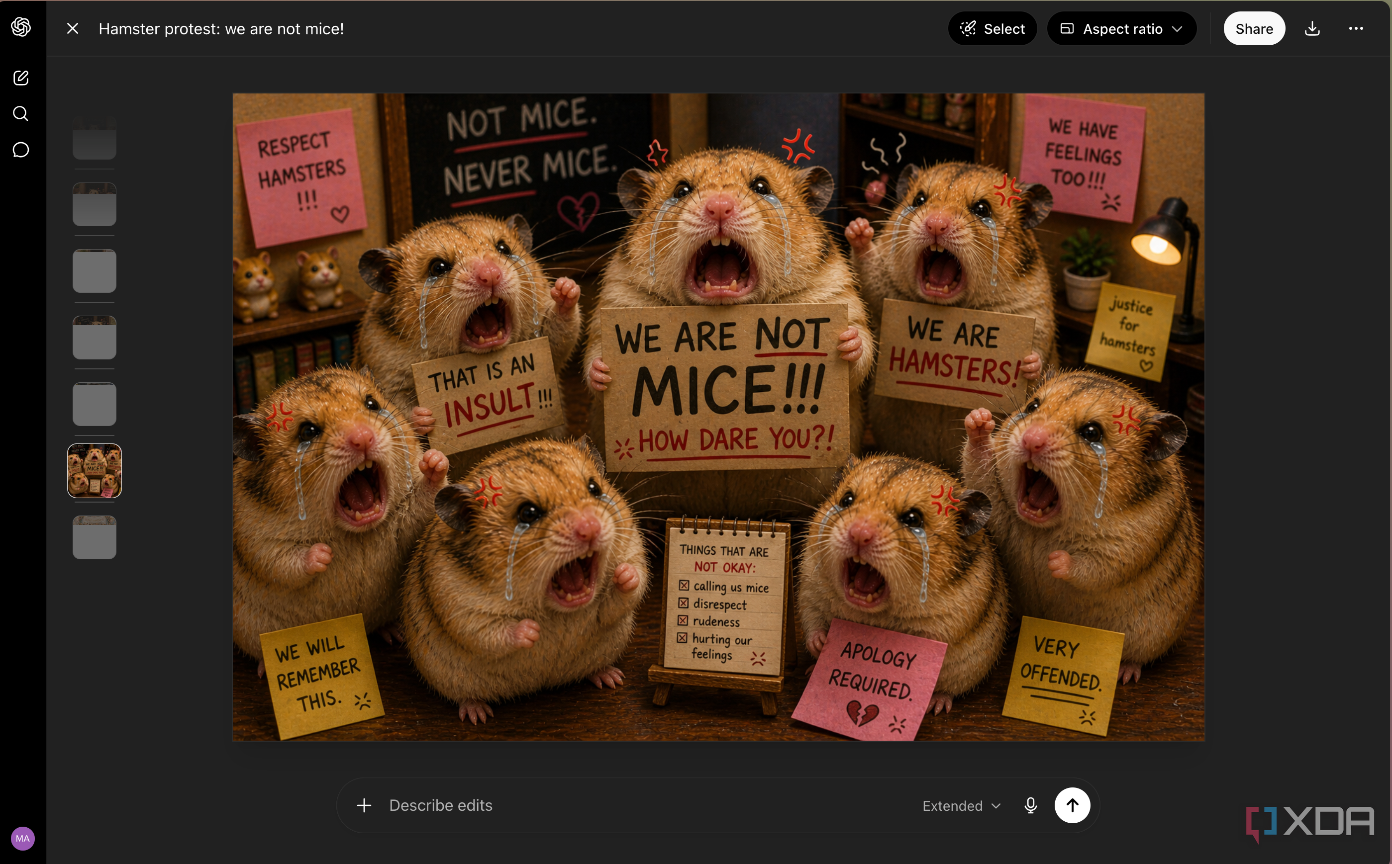Start a new chat with compose icon
The image size is (1392, 864).
click(21, 78)
